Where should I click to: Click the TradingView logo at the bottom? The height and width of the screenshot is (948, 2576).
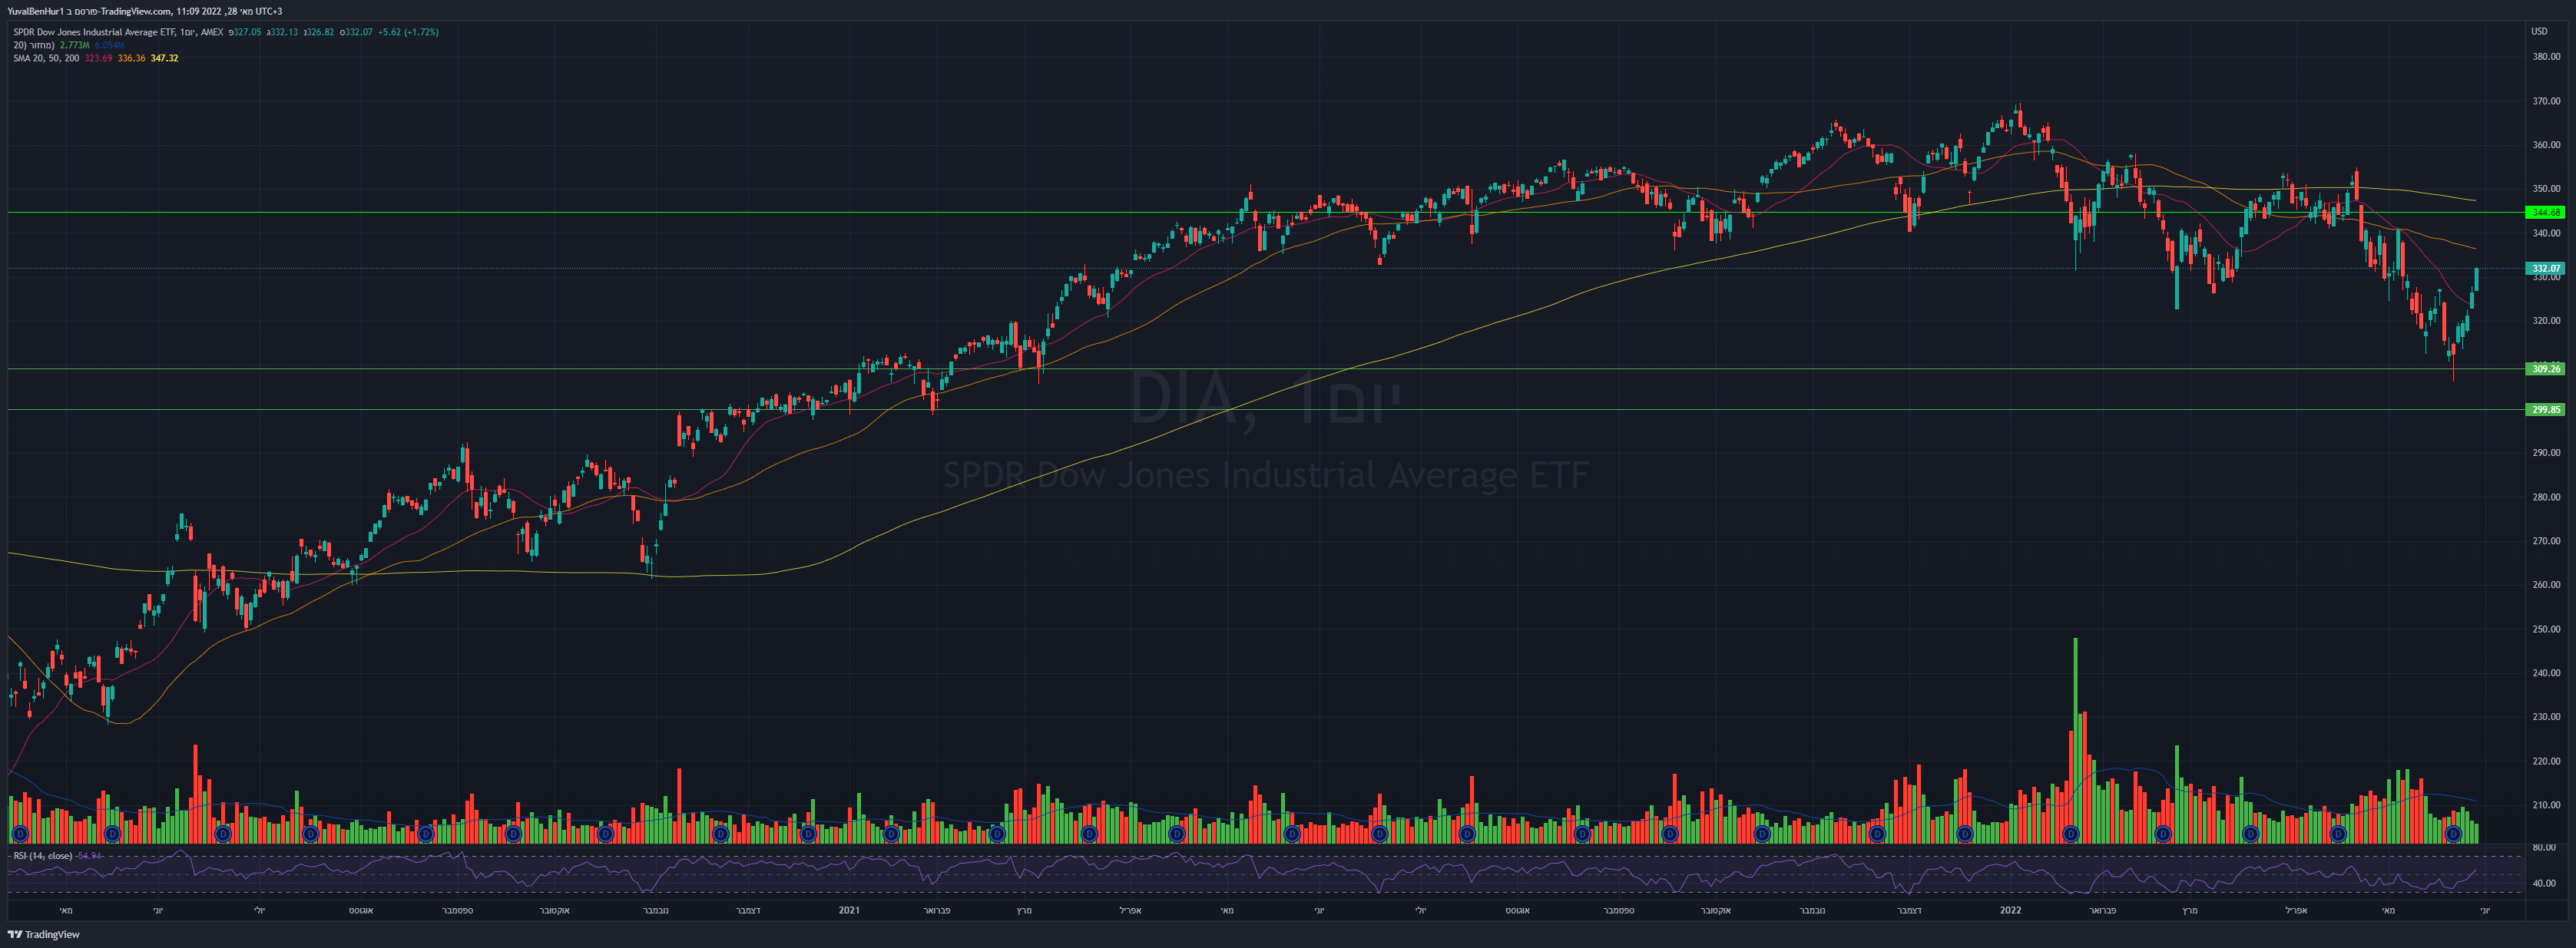click(x=44, y=935)
